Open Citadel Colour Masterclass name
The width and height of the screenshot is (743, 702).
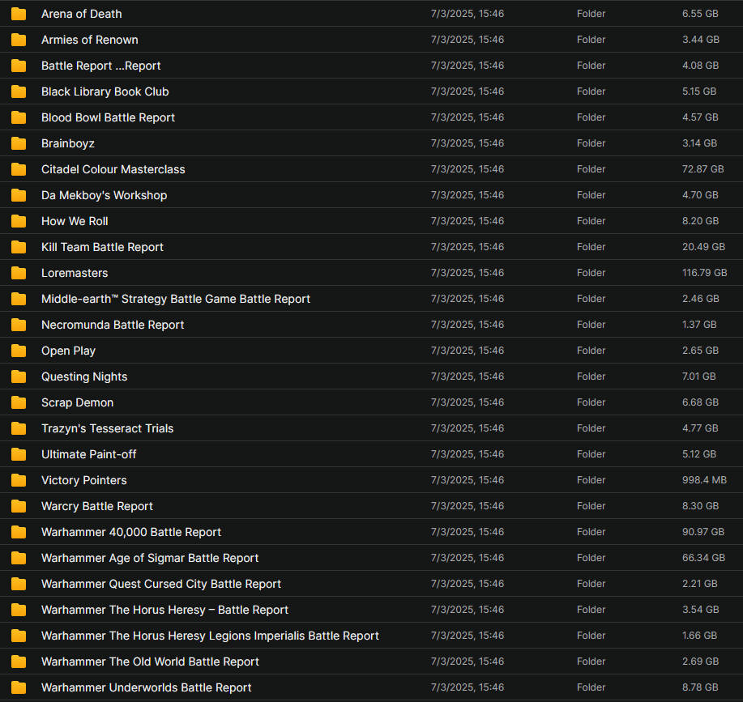tap(113, 169)
